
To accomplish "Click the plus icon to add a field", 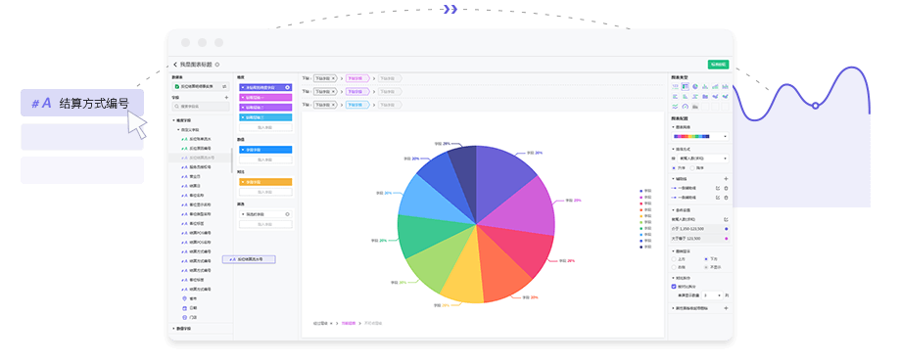I will click(x=226, y=98).
